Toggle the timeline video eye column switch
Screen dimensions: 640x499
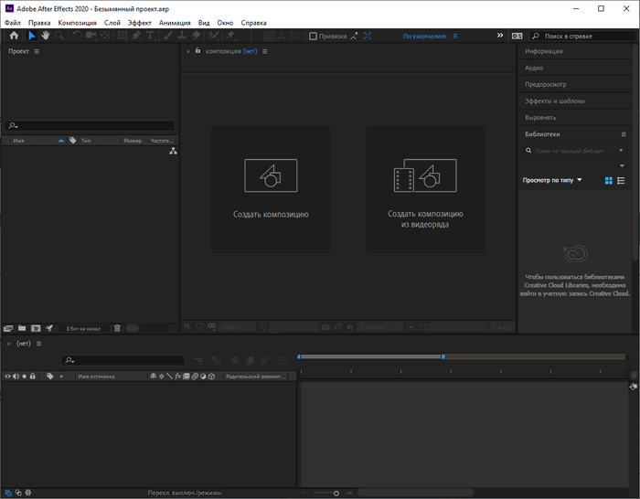(7, 377)
